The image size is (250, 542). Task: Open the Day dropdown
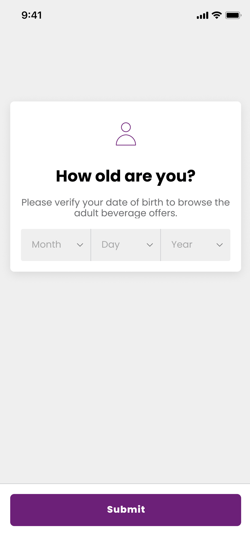point(126,245)
